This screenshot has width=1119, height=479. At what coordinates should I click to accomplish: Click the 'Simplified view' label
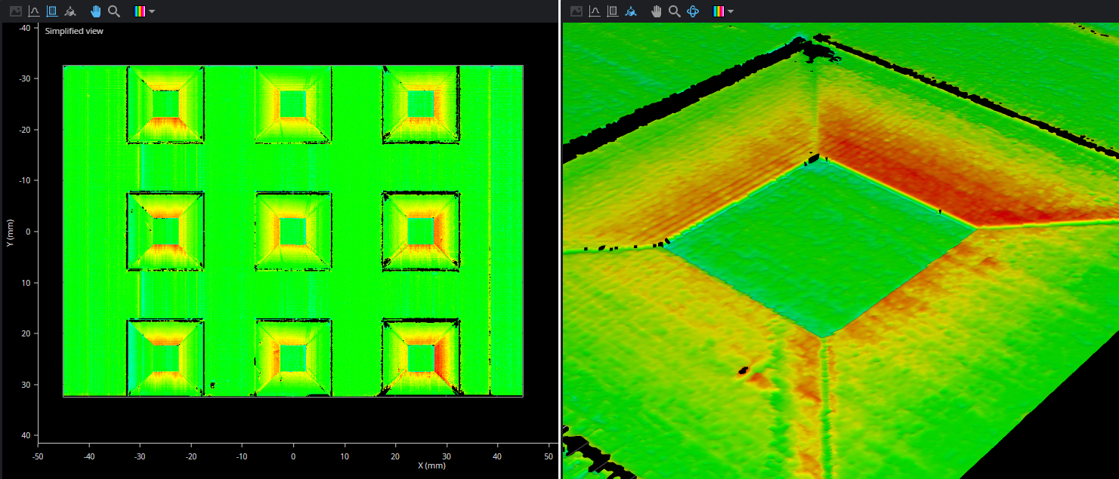click(x=74, y=31)
